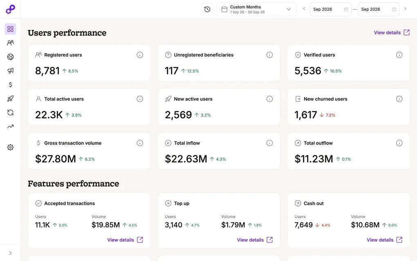The height and width of the screenshot is (261, 417).
Task: Show info for New active users
Action: point(269,99)
